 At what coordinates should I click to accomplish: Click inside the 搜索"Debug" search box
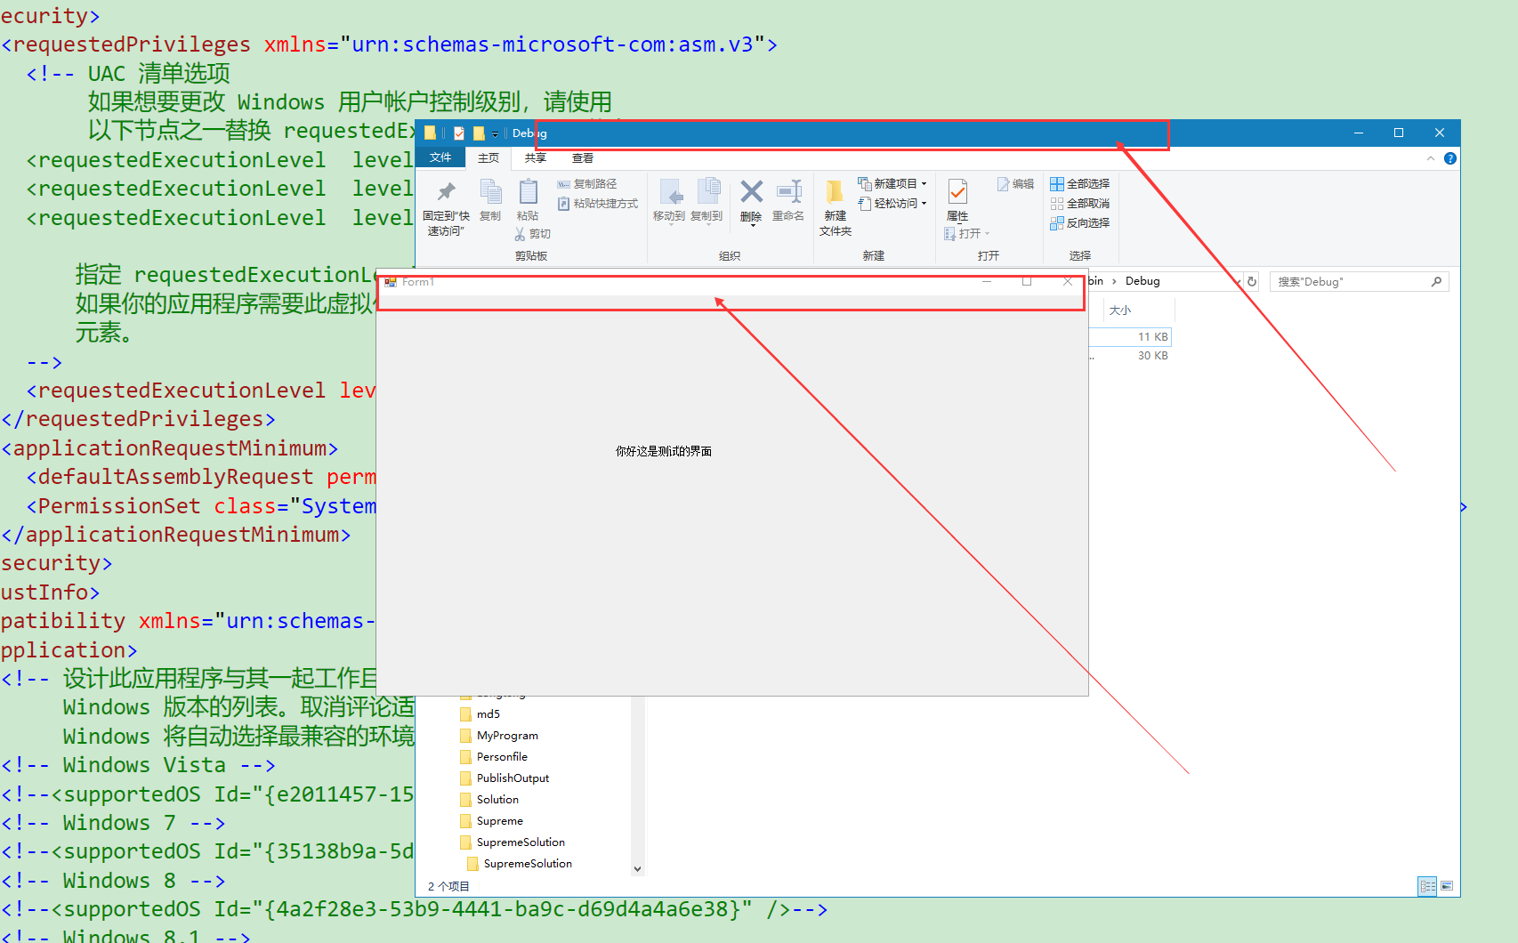pyautogui.click(x=1352, y=281)
